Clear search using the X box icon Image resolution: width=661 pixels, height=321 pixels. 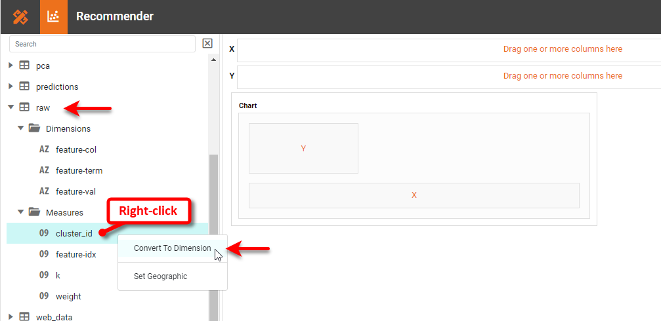(x=207, y=44)
